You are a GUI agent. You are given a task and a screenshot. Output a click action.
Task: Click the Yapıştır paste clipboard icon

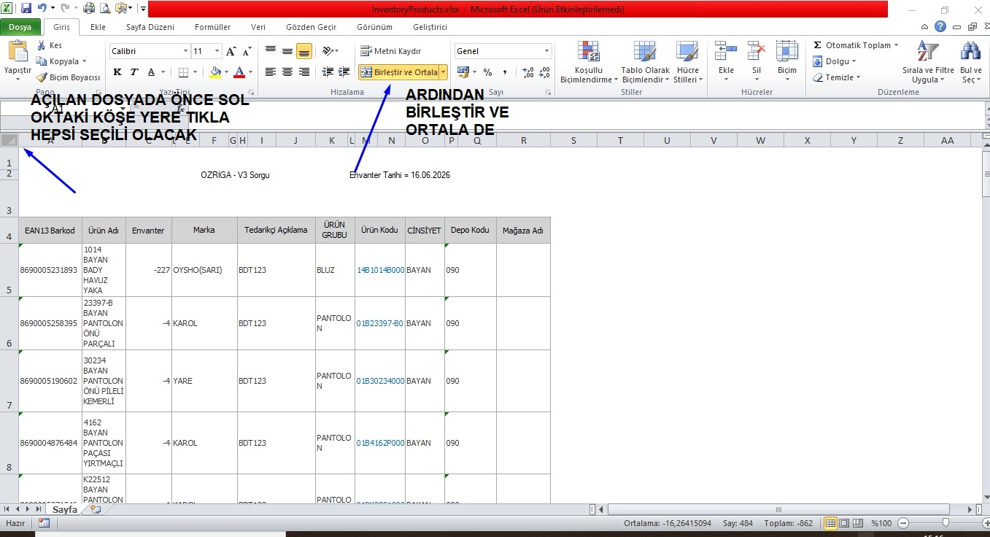pyautogui.click(x=18, y=52)
